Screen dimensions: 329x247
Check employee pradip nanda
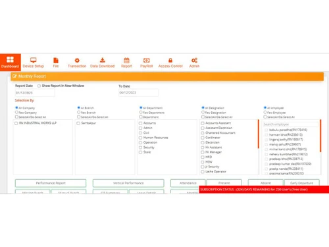tap(266, 169)
